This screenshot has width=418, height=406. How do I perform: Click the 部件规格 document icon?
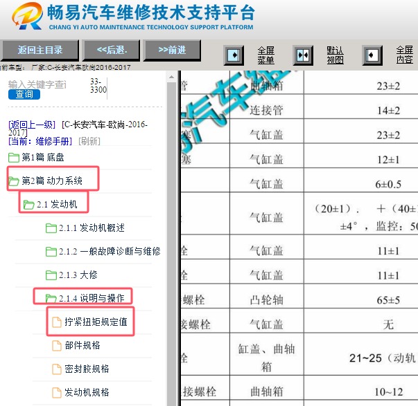click(57, 346)
